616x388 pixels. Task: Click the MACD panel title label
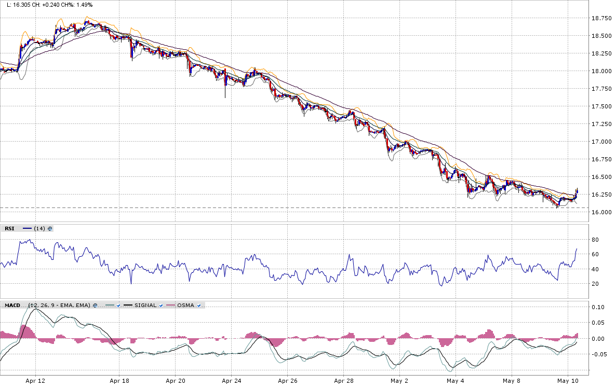[12, 306]
